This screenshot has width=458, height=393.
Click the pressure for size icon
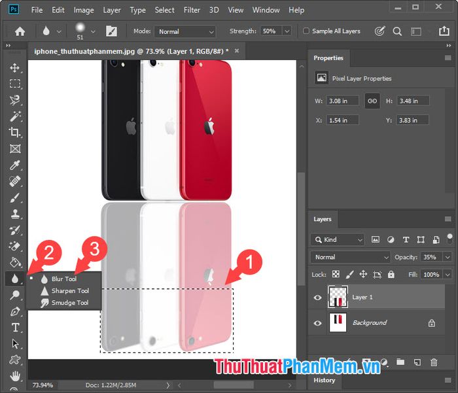379,31
